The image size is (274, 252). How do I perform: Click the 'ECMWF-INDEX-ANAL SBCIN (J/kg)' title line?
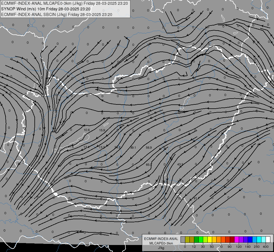(x=34, y=15)
